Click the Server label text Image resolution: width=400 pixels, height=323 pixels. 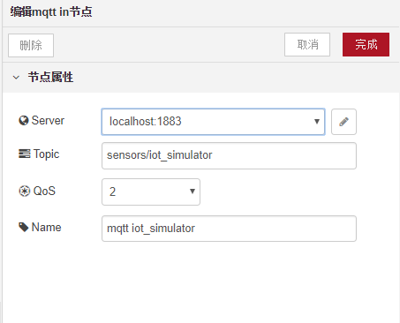coord(48,120)
